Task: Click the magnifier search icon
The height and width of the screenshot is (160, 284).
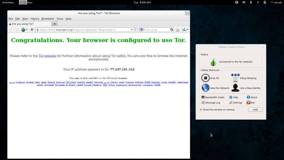Action: (171, 29)
